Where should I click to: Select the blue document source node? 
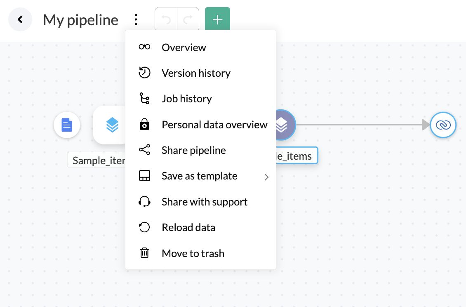pos(67,125)
